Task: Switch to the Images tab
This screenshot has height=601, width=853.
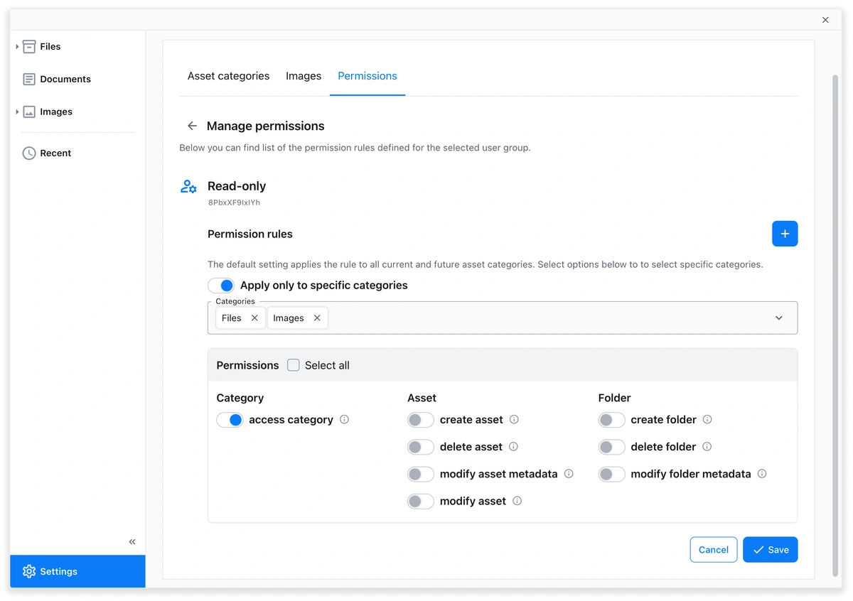Action: pyautogui.click(x=304, y=76)
